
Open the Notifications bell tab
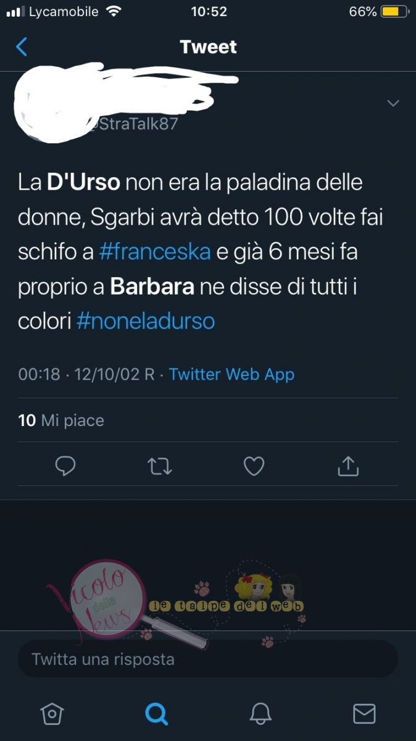tap(260, 714)
